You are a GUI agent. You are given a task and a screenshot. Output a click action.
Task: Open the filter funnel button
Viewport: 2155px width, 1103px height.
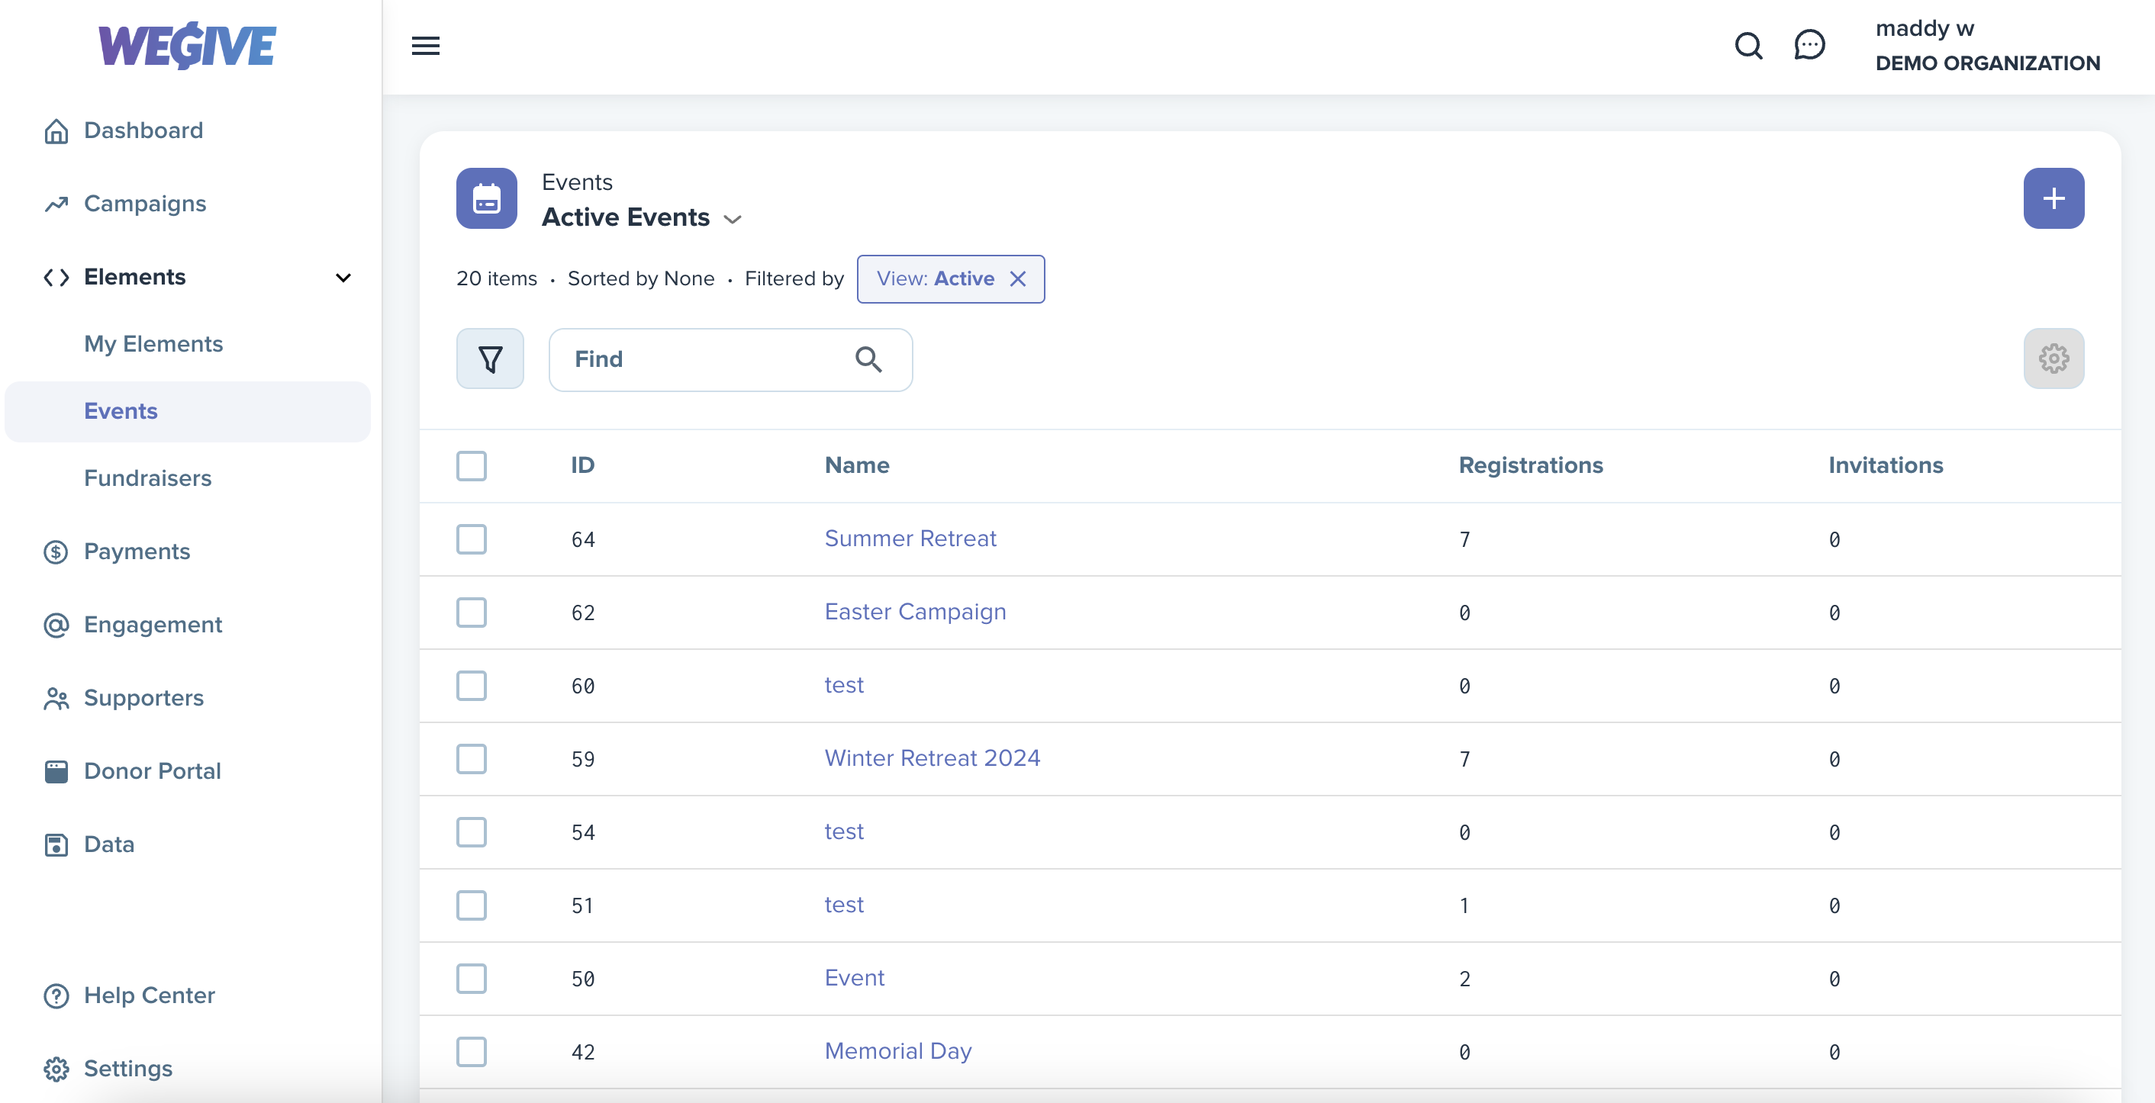click(x=490, y=359)
